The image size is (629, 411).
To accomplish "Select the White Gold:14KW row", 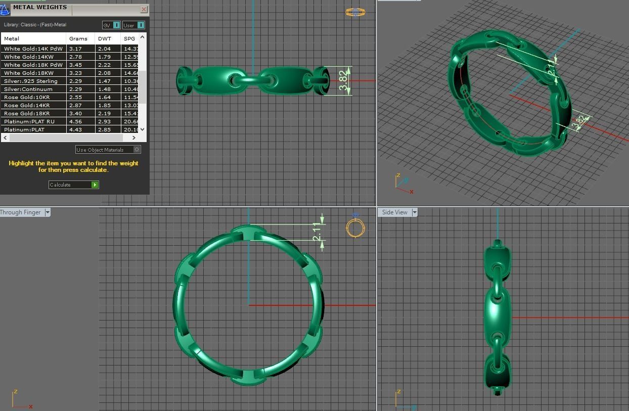I will point(70,57).
